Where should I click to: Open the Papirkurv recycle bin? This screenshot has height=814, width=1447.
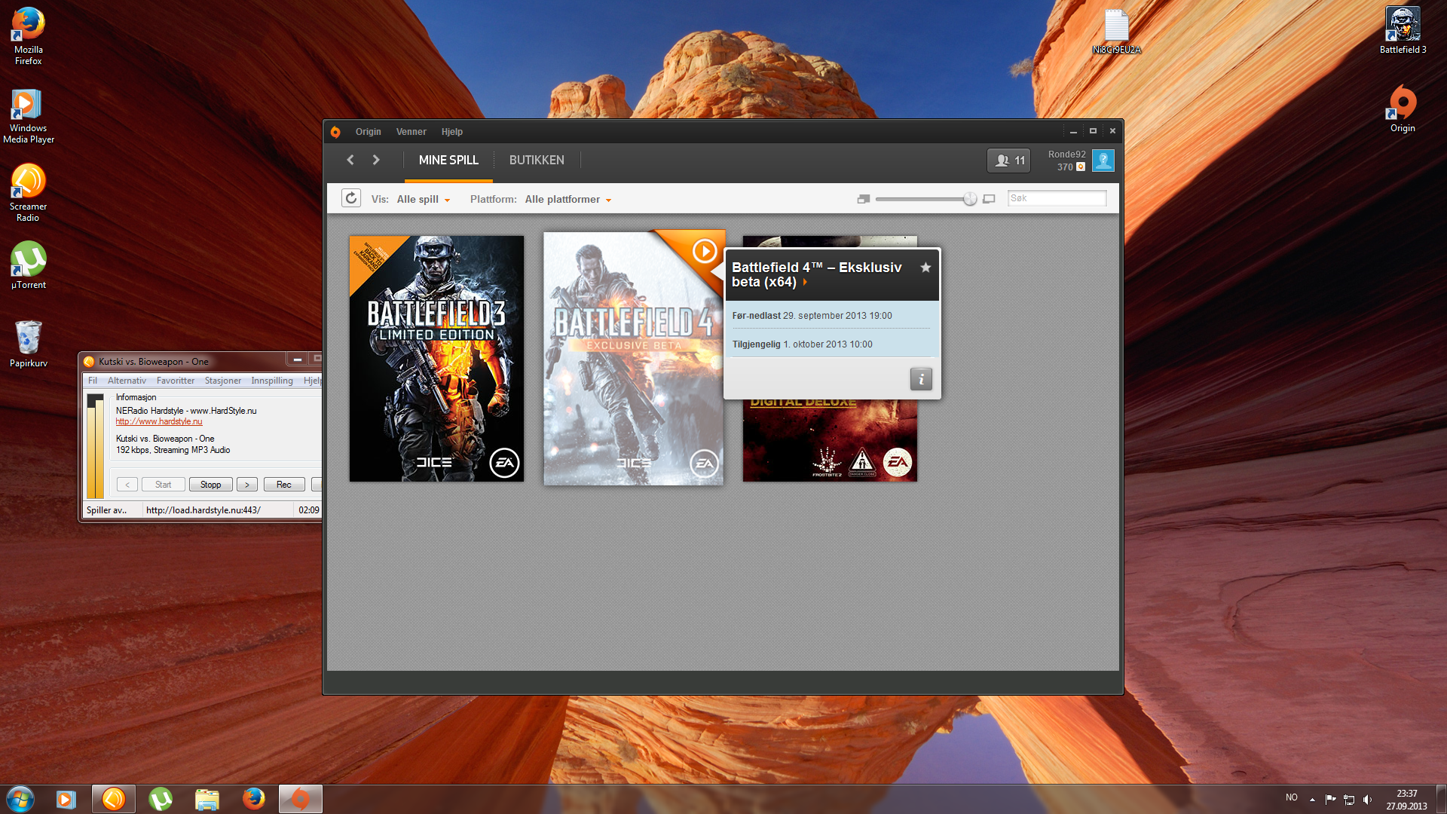[28, 344]
